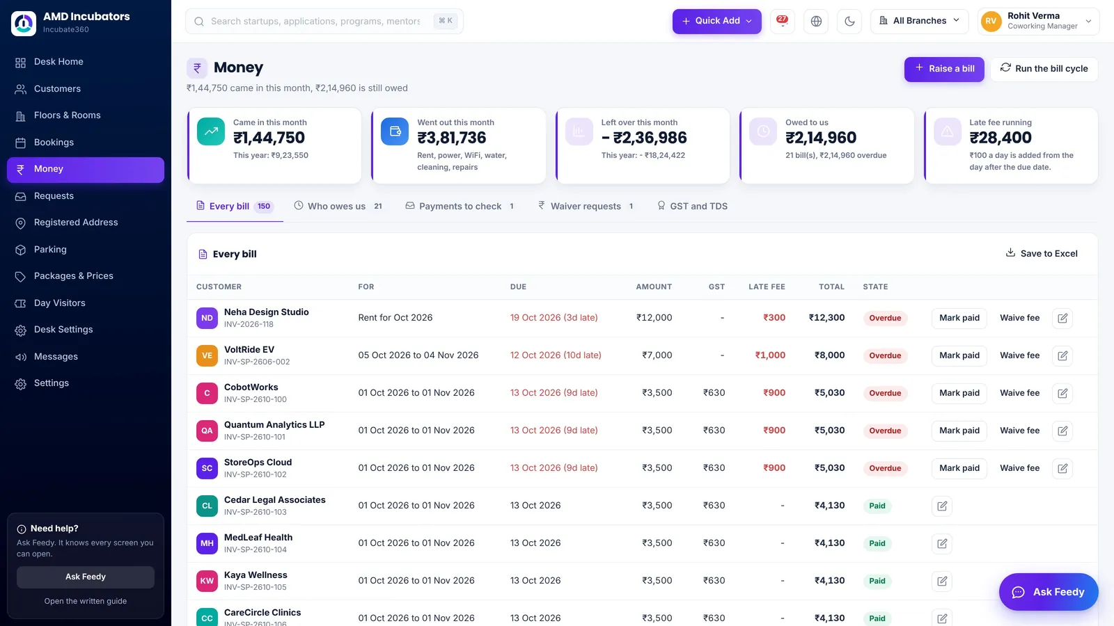Open Floors & Rooms page

click(86, 115)
